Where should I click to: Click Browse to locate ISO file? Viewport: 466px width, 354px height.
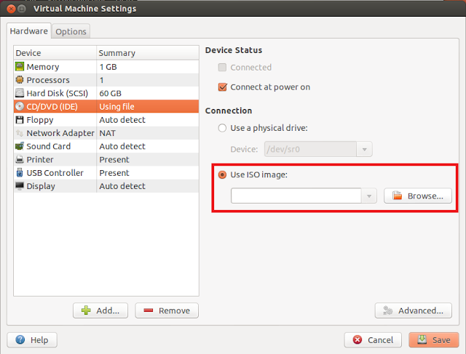click(x=417, y=196)
